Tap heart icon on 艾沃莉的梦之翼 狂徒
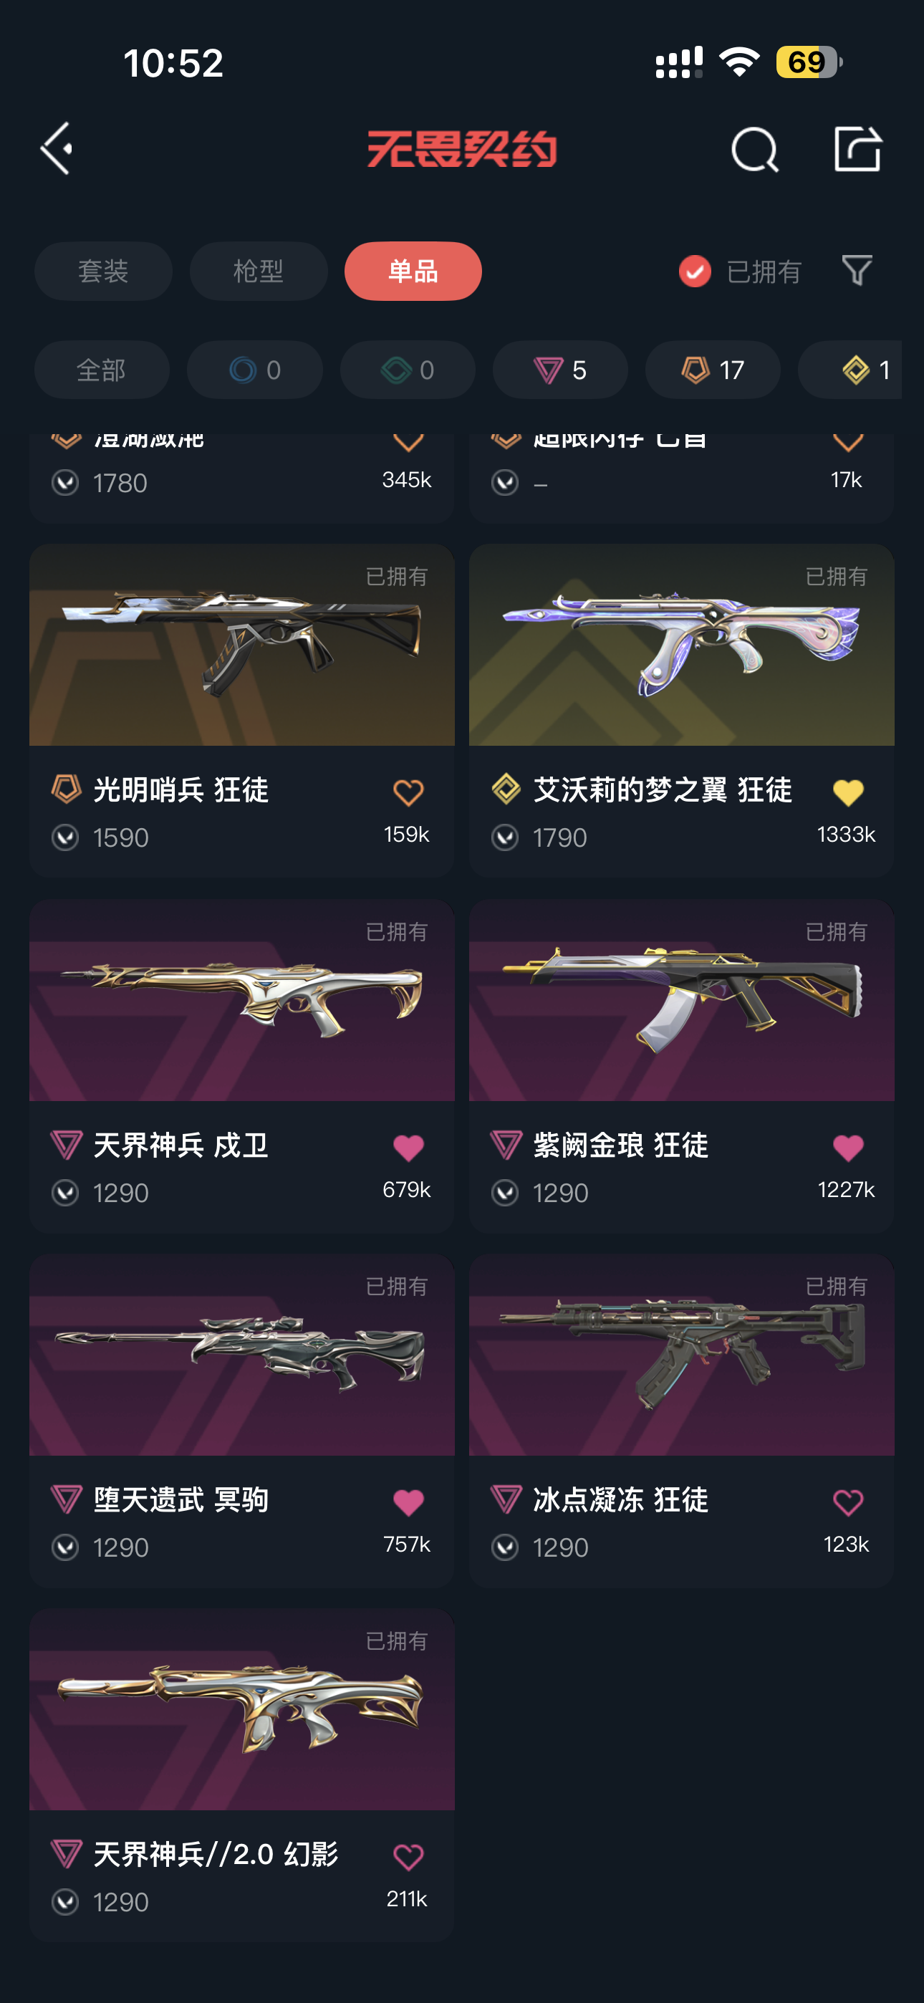This screenshot has height=2003, width=924. point(848,792)
